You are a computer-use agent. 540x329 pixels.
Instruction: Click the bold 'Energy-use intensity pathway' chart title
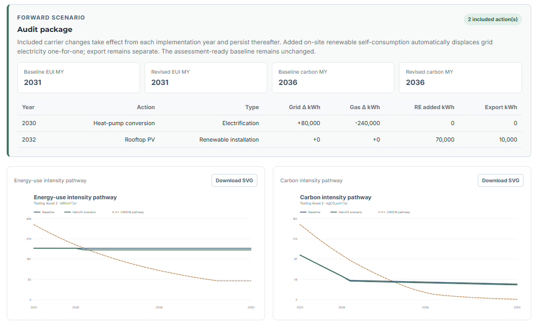(x=75, y=197)
